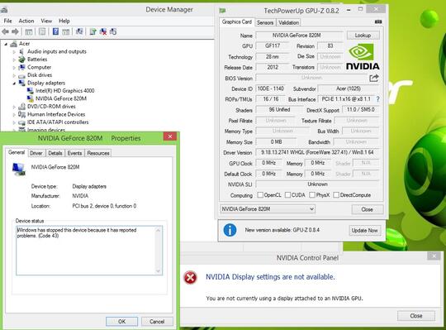Expand Human Interface Devices arrow
Screen dimensions: 446x330
14,114
